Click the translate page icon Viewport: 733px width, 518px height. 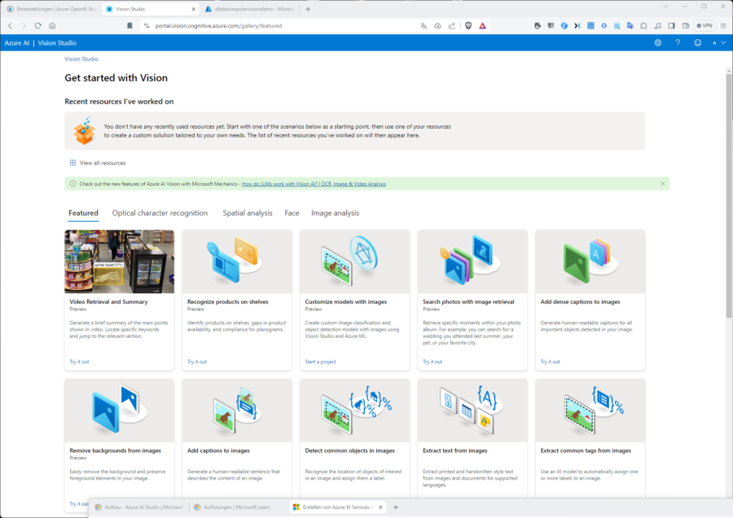(424, 25)
